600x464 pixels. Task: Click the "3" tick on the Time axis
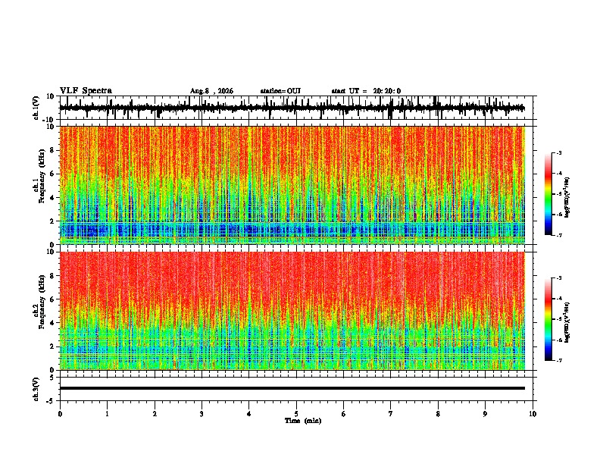[x=202, y=414]
